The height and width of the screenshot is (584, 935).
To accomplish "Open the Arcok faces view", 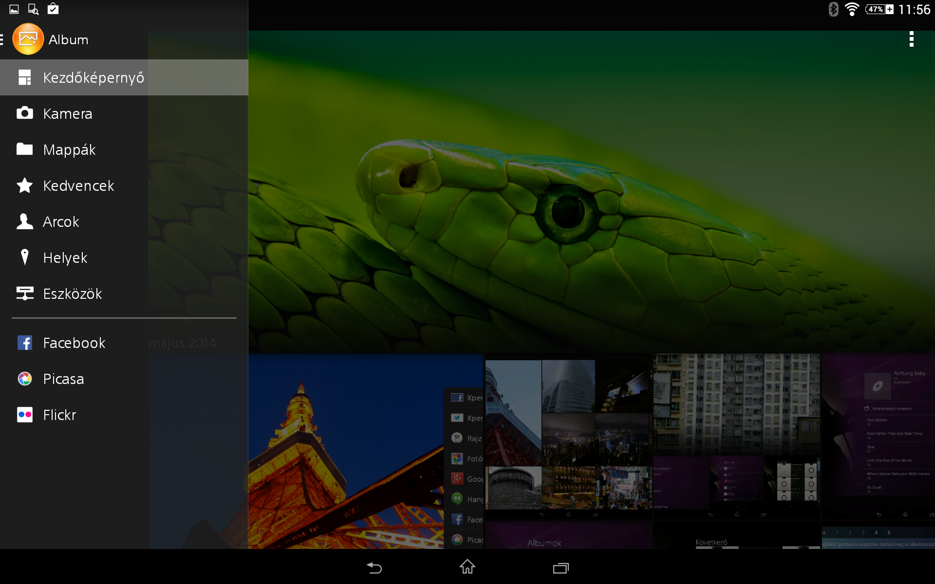I will click(x=124, y=221).
